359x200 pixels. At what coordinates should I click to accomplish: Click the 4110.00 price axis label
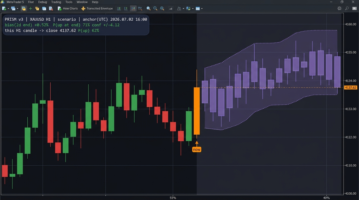pyautogui.click(x=351, y=165)
